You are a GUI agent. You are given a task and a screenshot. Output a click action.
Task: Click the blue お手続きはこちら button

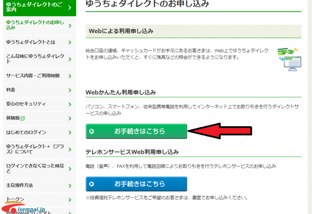(x=136, y=184)
